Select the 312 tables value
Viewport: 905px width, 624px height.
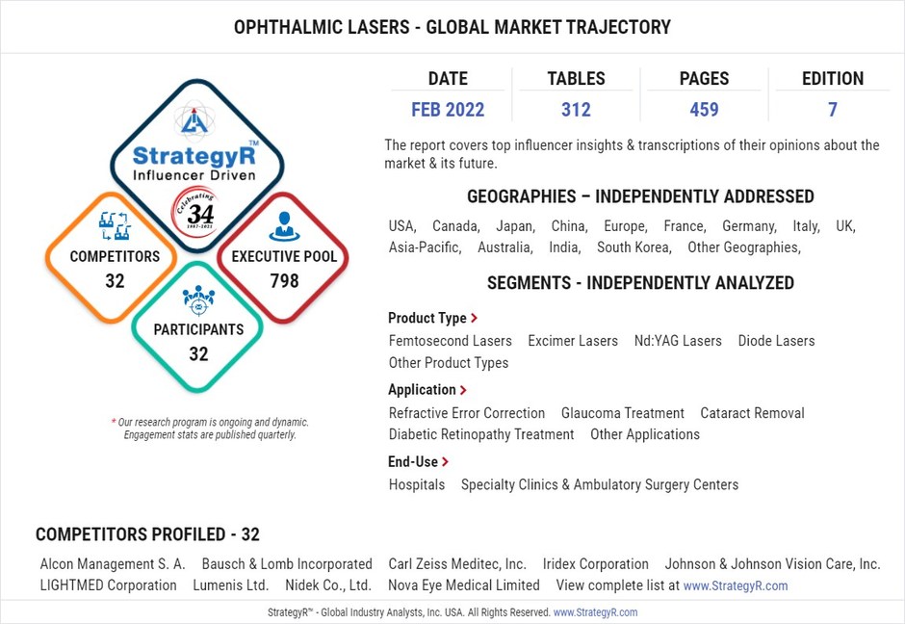(576, 110)
